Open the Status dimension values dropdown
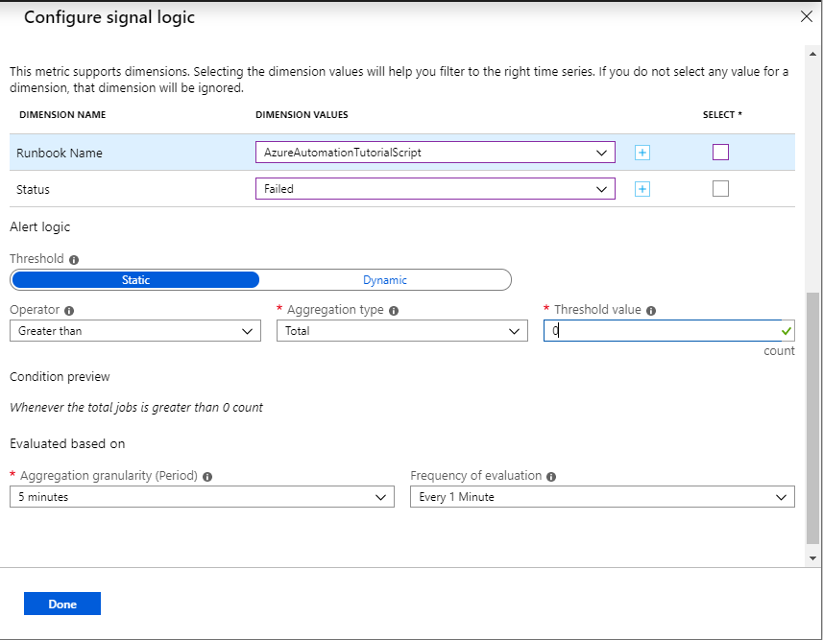 coord(435,189)
